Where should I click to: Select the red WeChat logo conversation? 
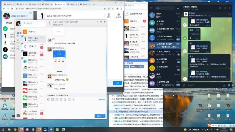(x=34, y=91)
